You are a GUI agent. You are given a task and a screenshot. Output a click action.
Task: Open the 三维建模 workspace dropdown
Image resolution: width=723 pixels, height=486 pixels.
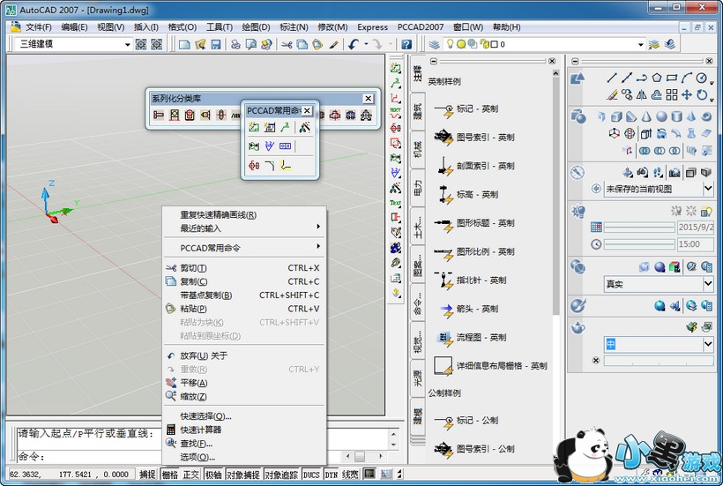pos(125,44)
